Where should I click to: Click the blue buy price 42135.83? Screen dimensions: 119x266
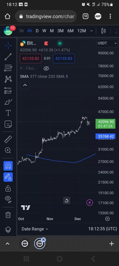pyautogui.click(x=64, y=59)
